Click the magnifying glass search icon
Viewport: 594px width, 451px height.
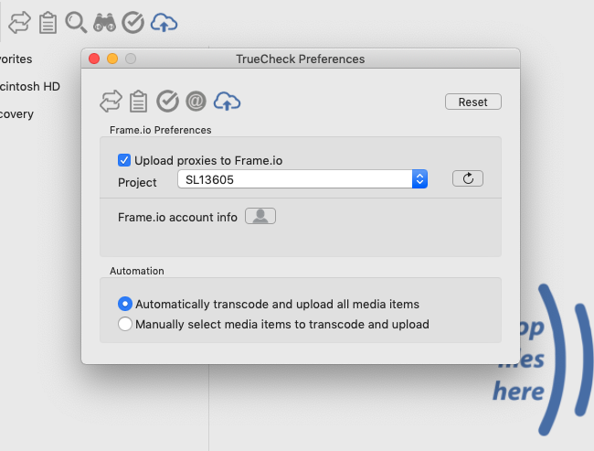[76, 23]
